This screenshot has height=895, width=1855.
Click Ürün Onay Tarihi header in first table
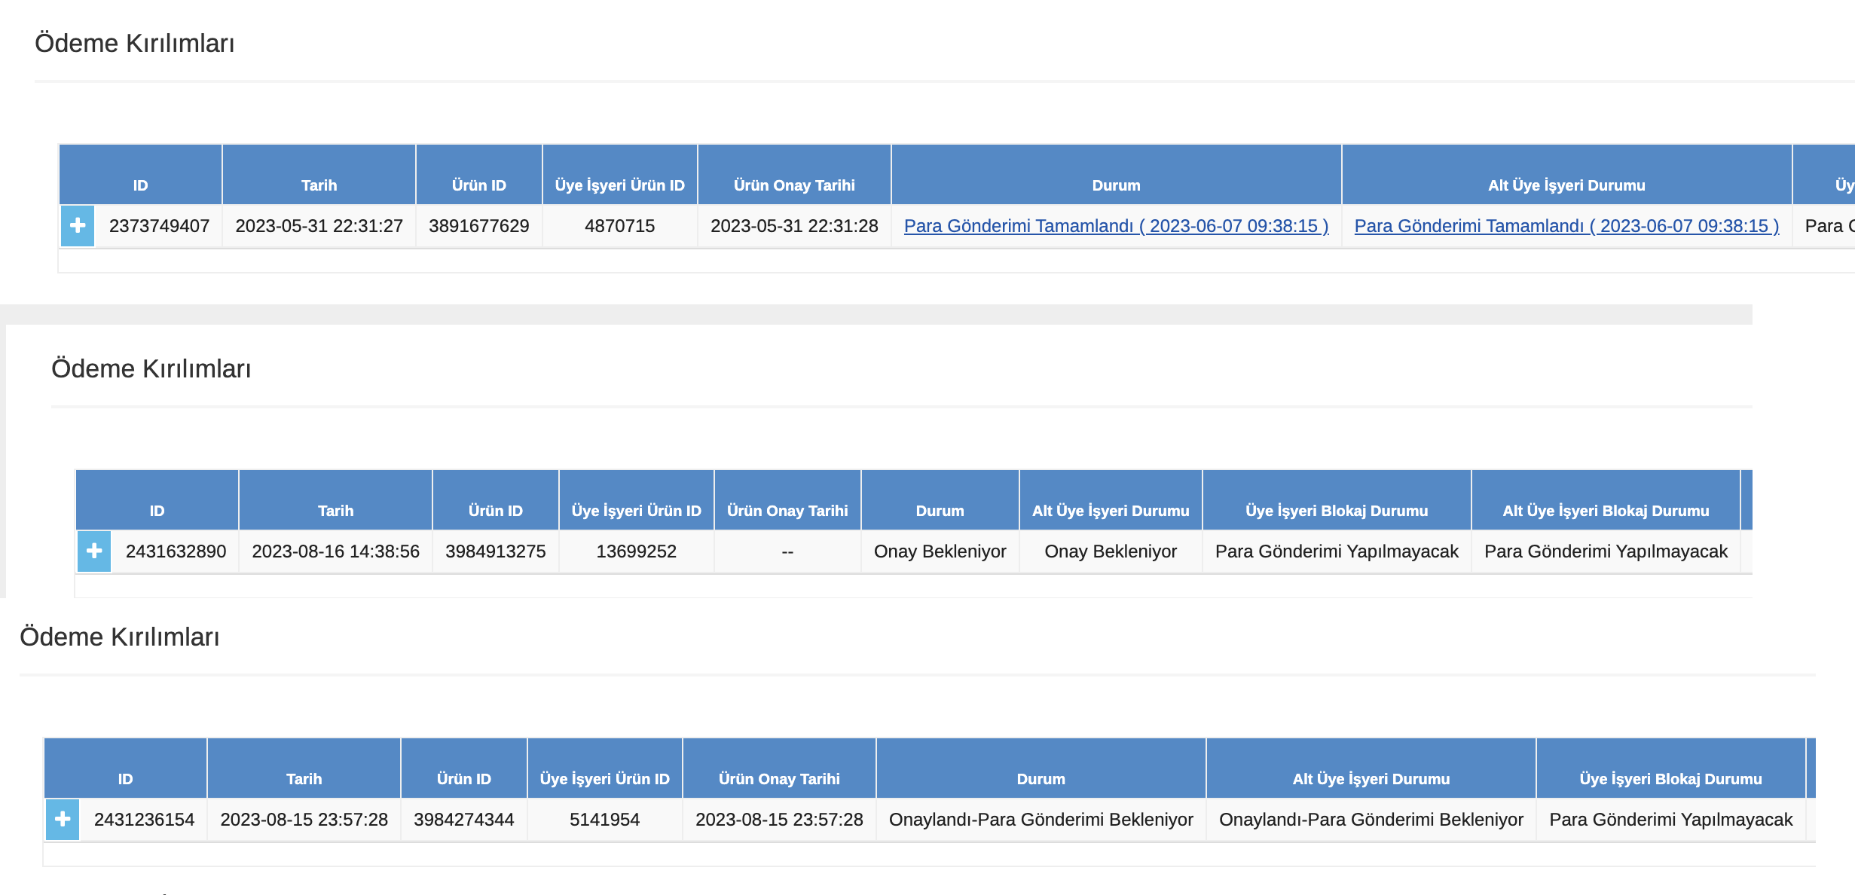pos(794,185)
